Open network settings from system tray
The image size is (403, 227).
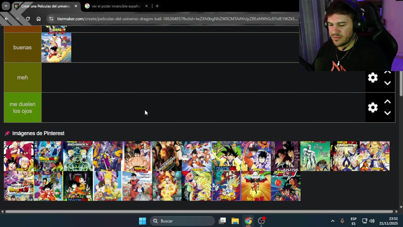coord(365,221)
